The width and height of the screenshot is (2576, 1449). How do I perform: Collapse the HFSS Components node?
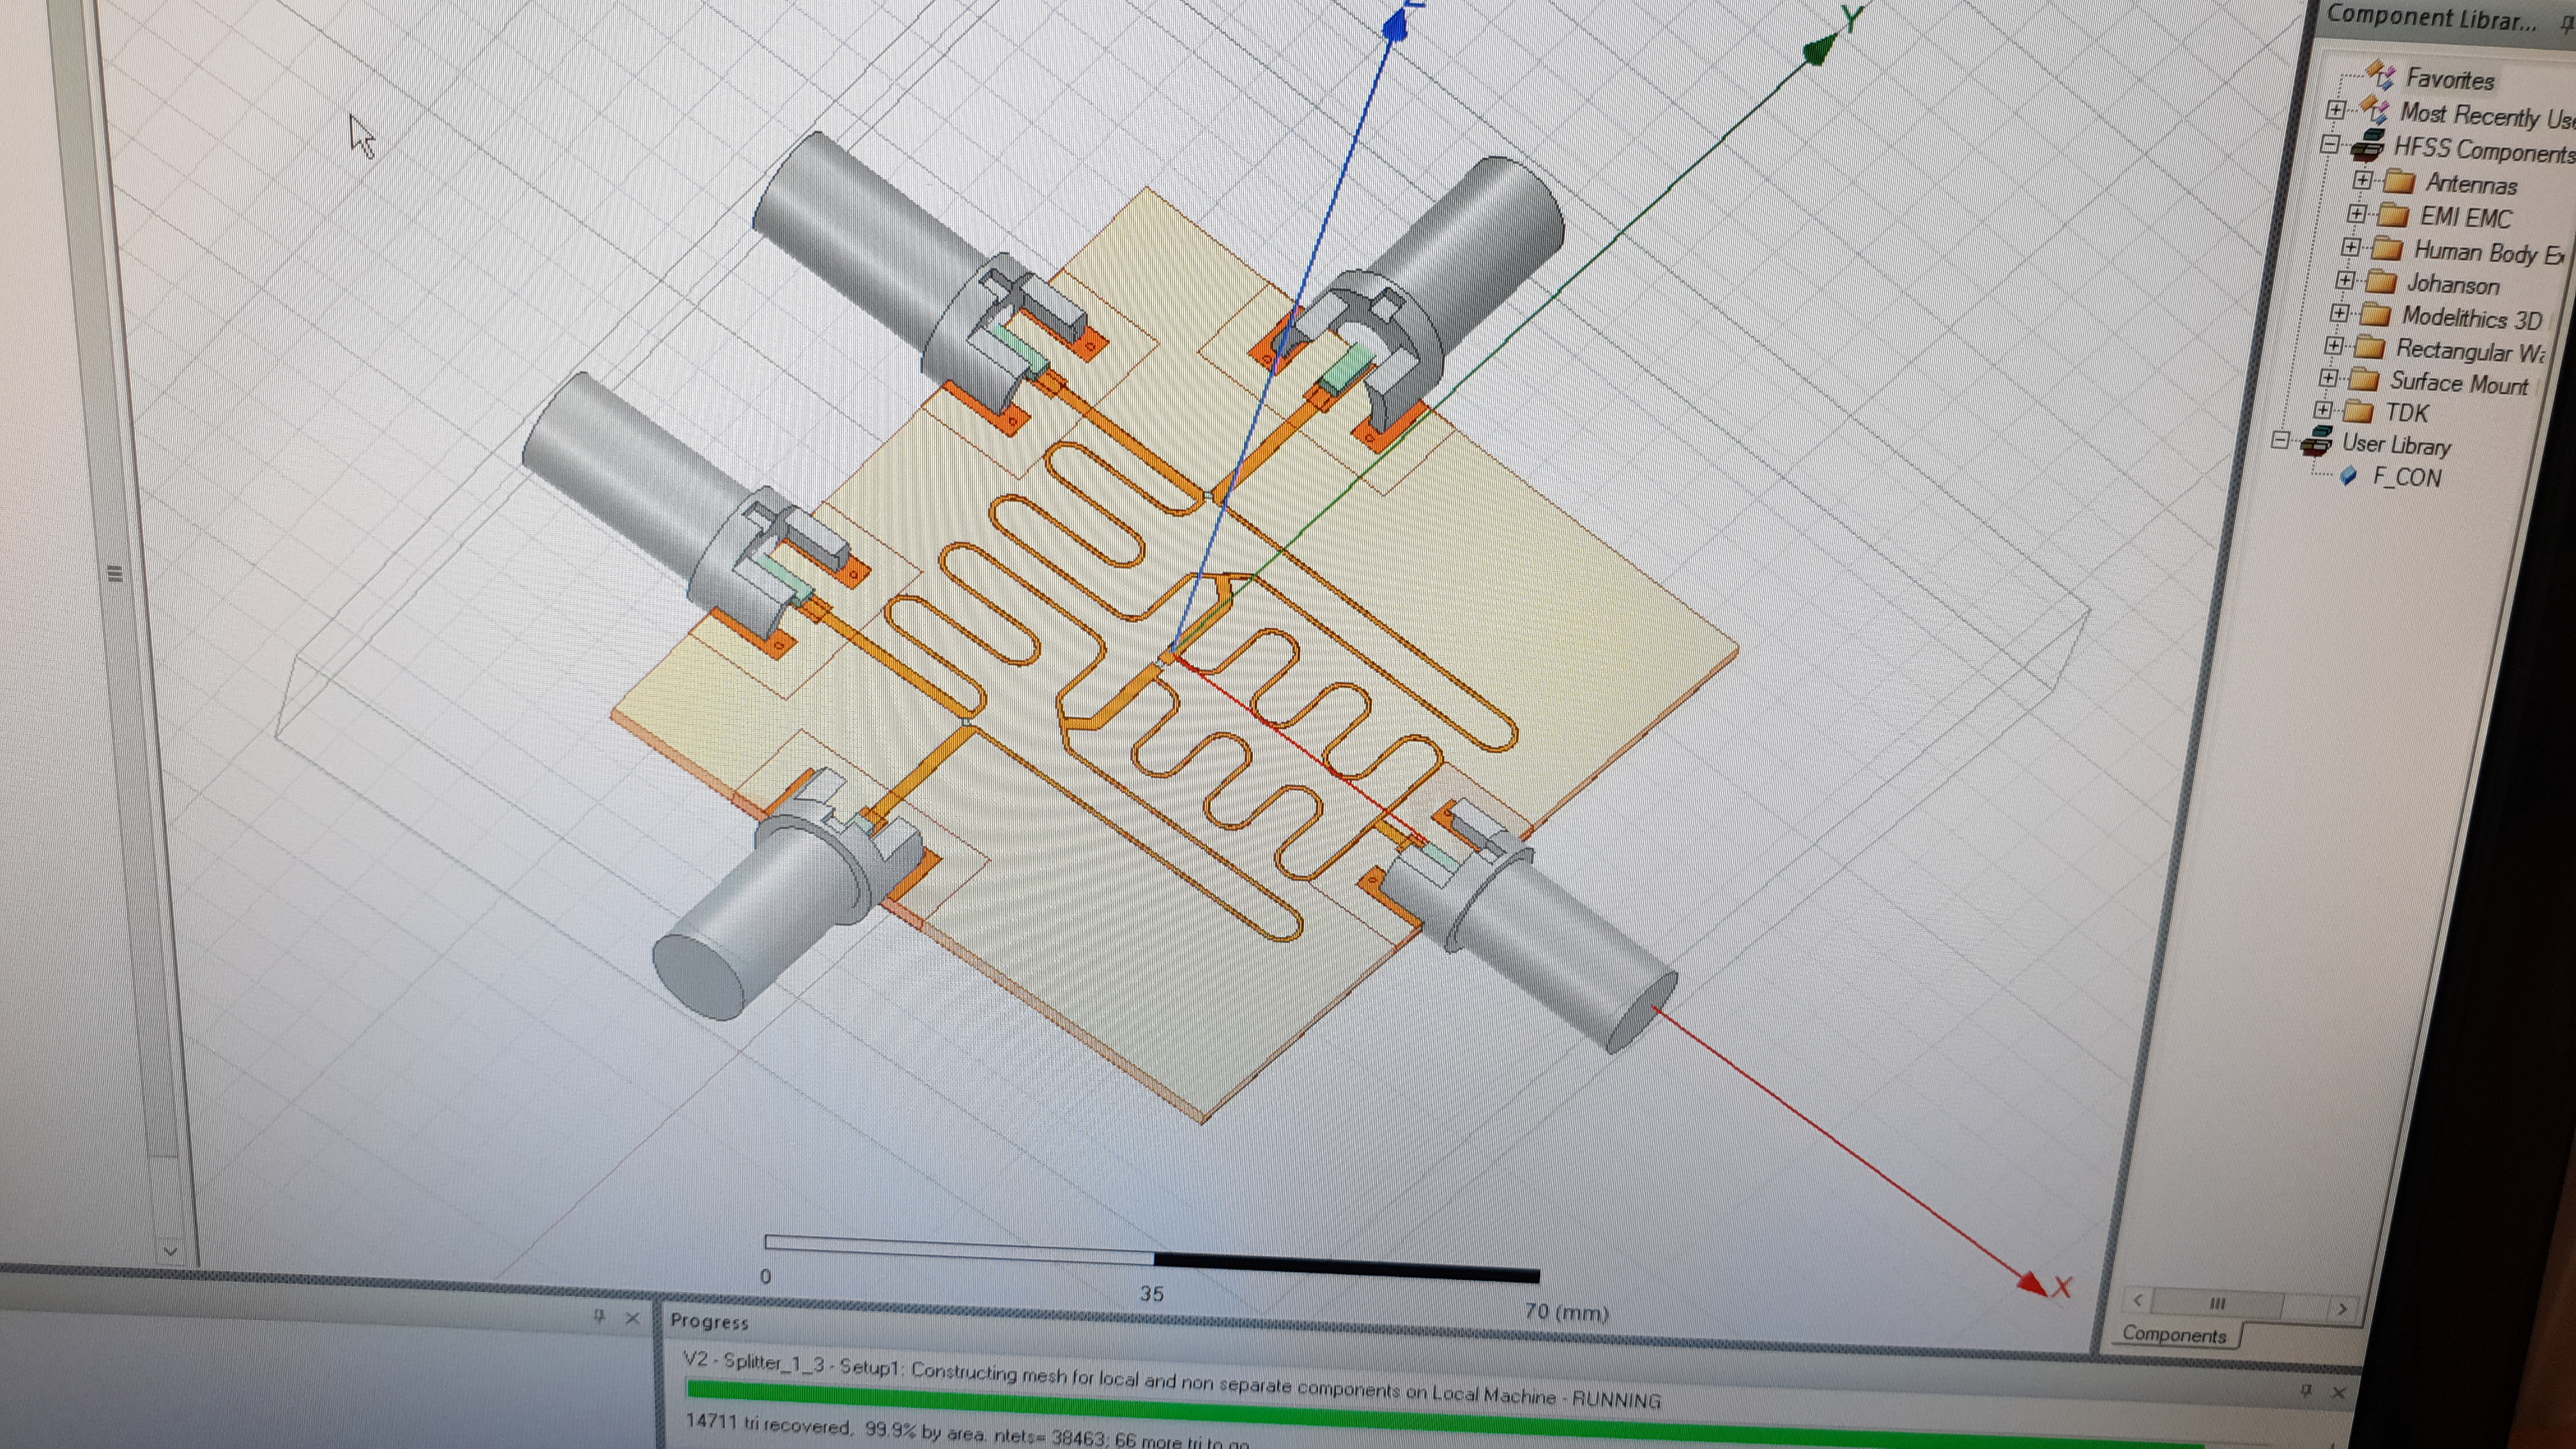click(2329, 145)
